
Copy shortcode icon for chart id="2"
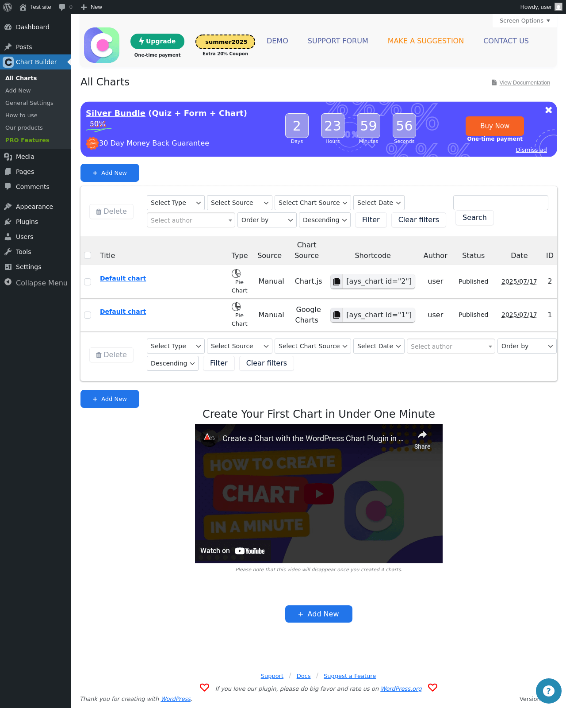[x=337, y=281]
